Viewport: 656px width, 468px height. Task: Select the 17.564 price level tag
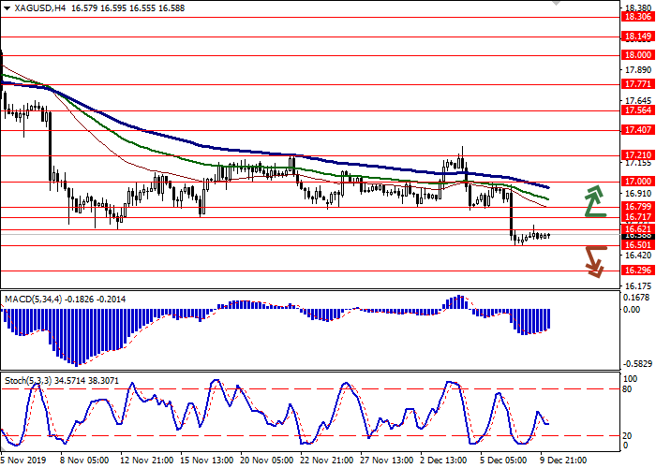tap(636, 110)
